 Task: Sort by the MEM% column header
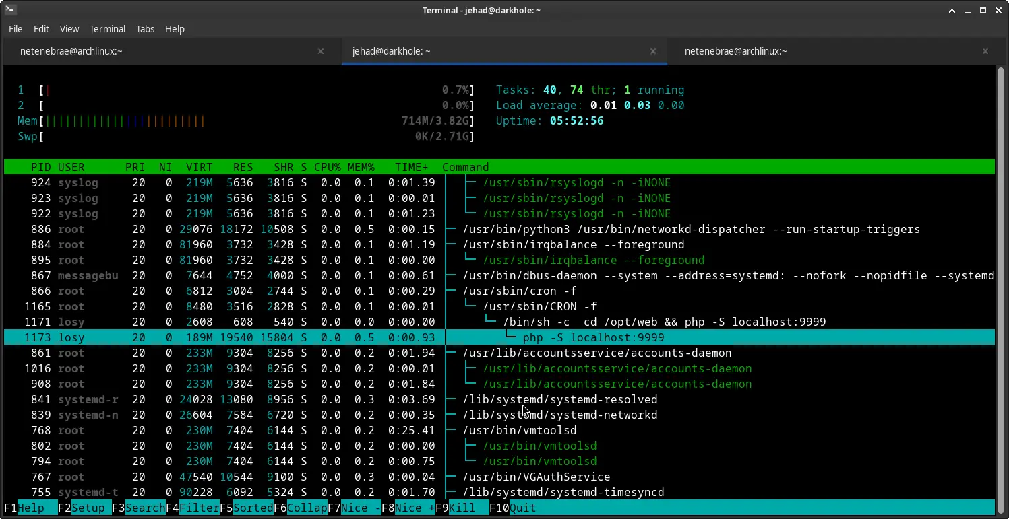click(361, 167)
